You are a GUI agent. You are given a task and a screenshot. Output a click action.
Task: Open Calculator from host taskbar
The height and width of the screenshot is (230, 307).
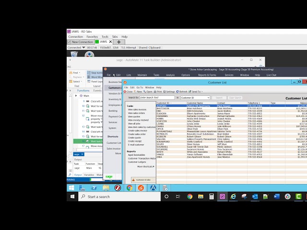point(212,196)
